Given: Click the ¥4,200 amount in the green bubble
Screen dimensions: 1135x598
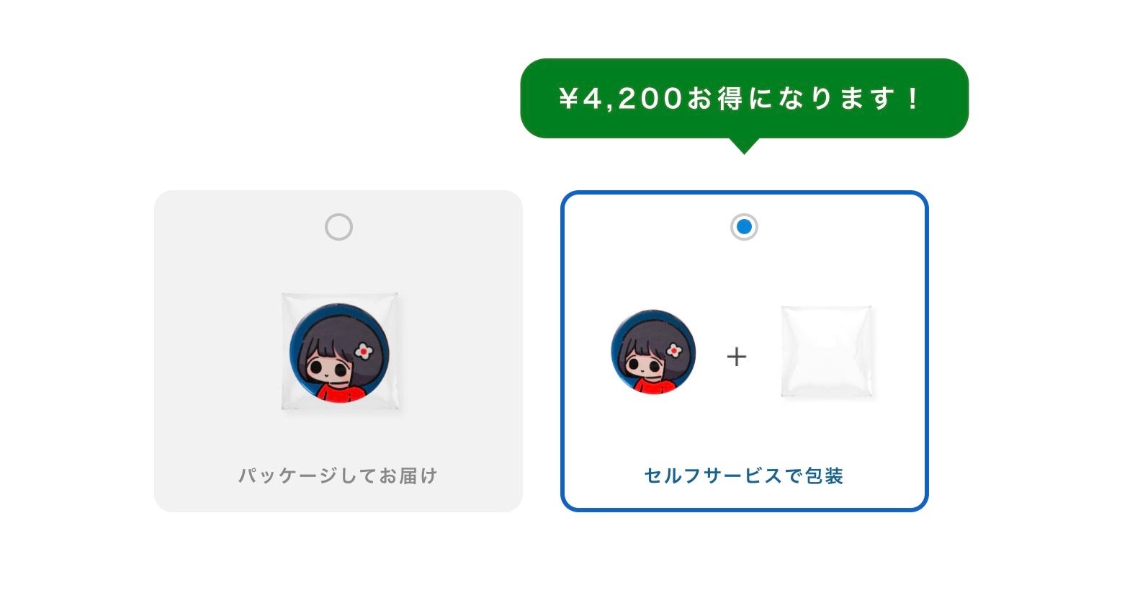Looking at the screenshot, I should [x=620, y=99].
